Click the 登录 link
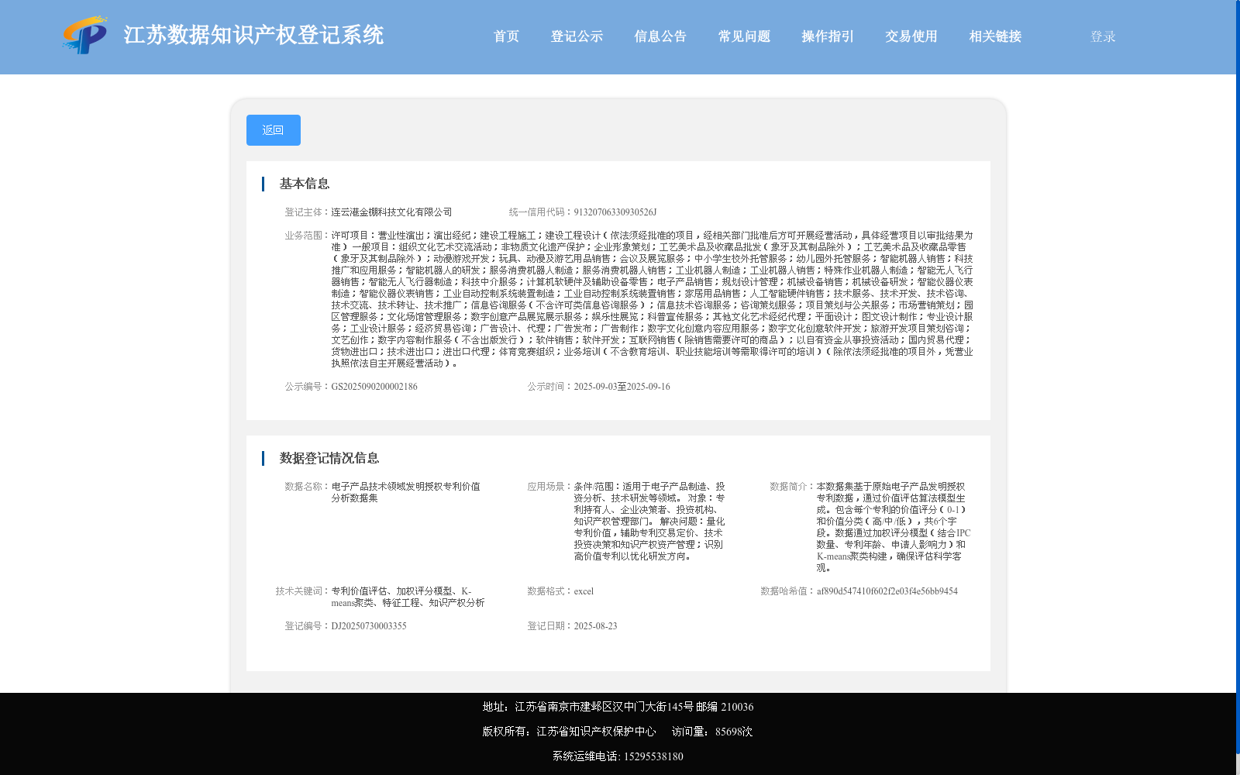Screen dimensions: 1240x775 (x=1103, y=36)
